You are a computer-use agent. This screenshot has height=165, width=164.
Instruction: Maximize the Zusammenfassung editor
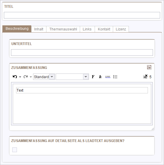point(149,67)
